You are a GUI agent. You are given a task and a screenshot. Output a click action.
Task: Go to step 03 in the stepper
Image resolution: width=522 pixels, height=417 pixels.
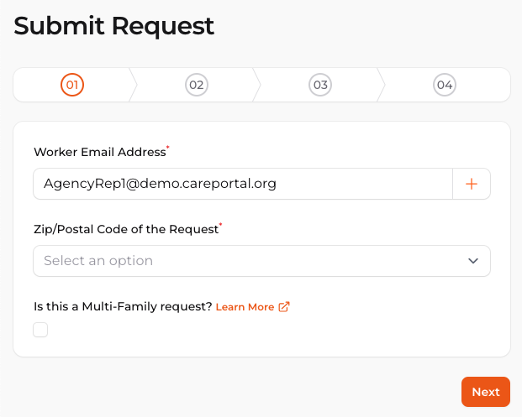[x=320, y=85]
